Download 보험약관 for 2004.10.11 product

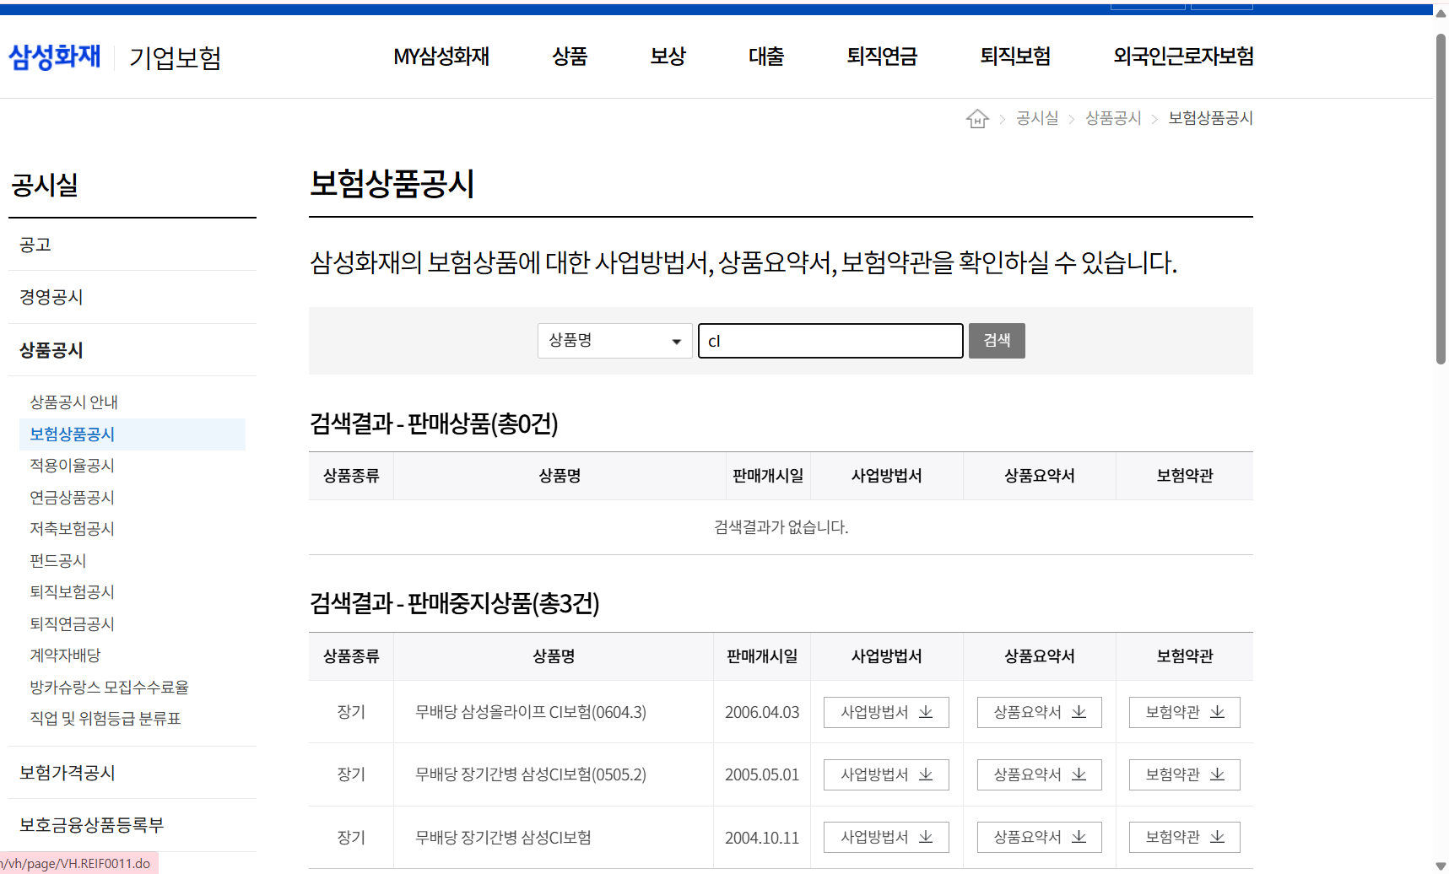click(1185, 837)
